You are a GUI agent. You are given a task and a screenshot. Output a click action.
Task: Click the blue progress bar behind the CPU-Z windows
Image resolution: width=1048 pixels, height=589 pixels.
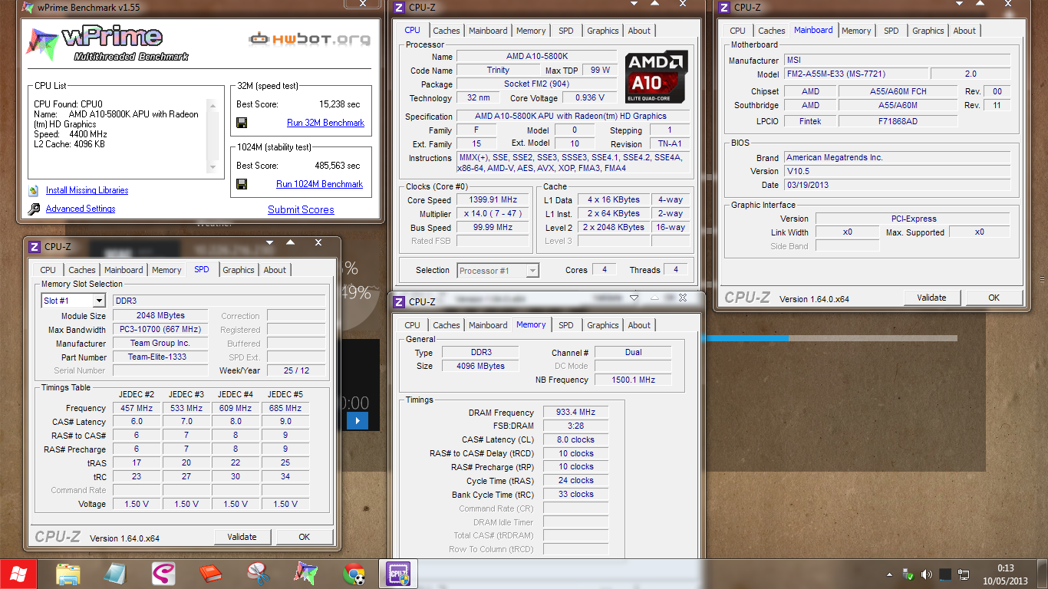(745, 338)
